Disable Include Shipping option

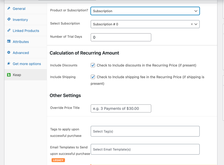93,77
